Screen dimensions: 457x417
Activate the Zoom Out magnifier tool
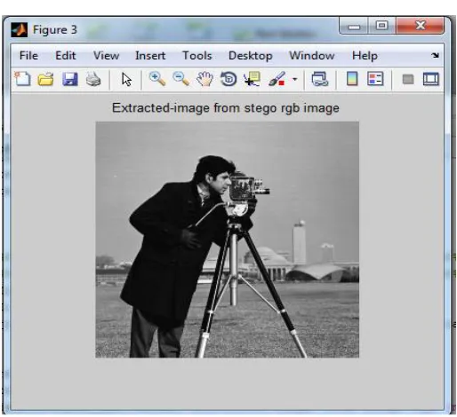180,79
